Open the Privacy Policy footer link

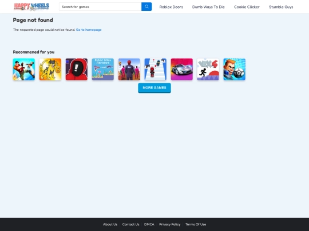click(x=170, y=224)
